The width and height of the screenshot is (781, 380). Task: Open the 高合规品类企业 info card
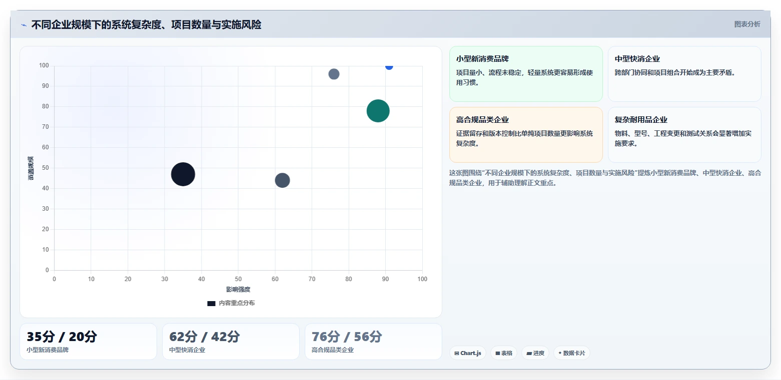click(526, 135)
